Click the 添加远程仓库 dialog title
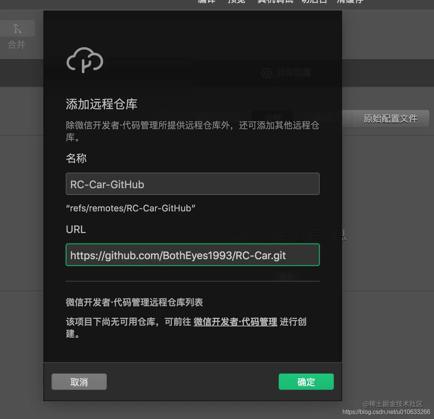Viewport: 434px width, 419px height. [102, 104]
